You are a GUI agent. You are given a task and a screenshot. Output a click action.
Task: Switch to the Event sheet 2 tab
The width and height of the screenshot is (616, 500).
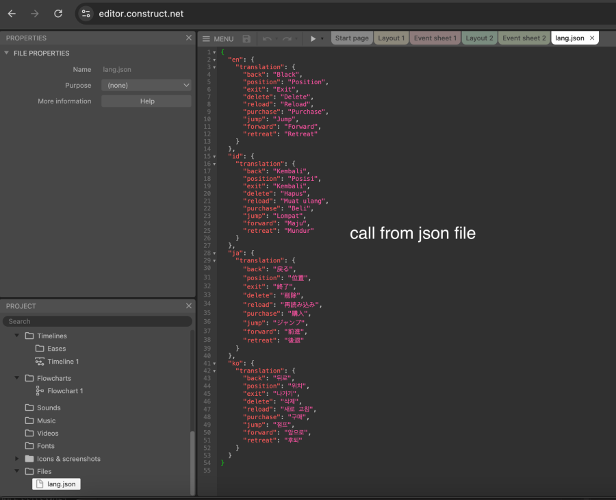(524, 38)
